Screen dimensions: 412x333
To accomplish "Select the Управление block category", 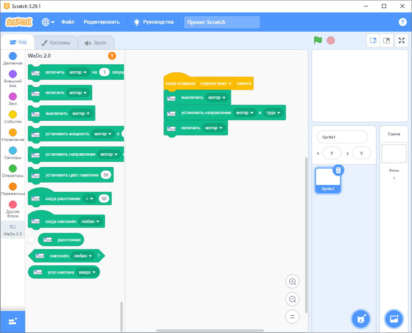I will click(x=13, y=135).
